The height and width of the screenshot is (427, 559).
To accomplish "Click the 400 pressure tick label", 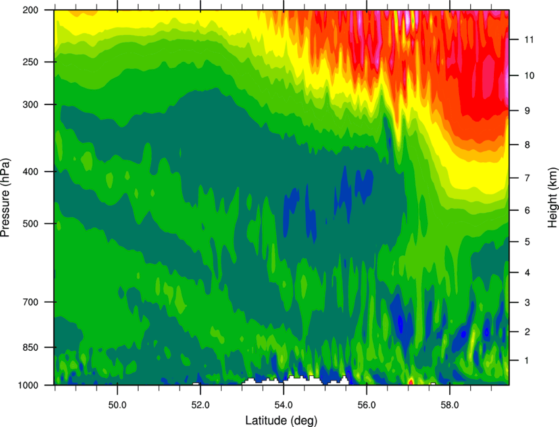I will coord(30,171).
